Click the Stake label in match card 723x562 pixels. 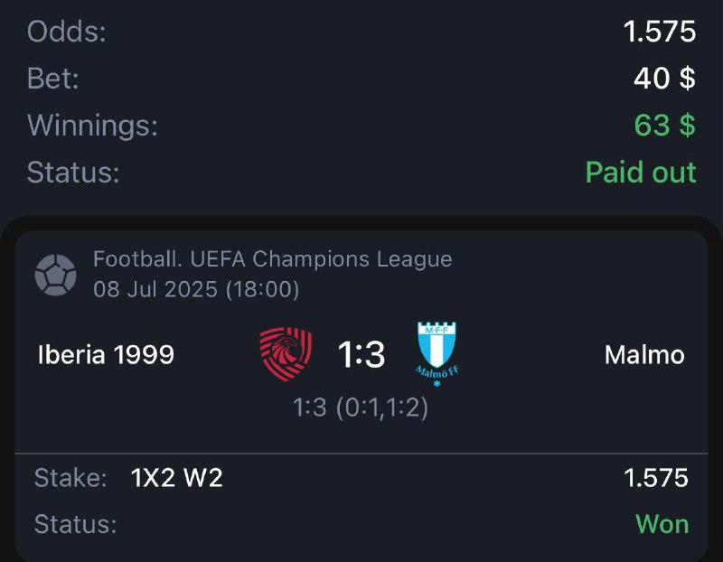click(x=70, y=478)
